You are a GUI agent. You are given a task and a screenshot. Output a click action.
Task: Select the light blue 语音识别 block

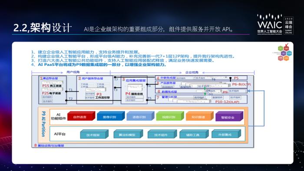pyautogui.click(x=140, y=116)
